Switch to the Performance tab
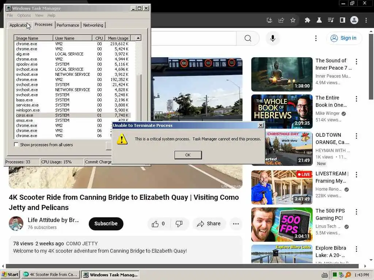 point(68,25)
